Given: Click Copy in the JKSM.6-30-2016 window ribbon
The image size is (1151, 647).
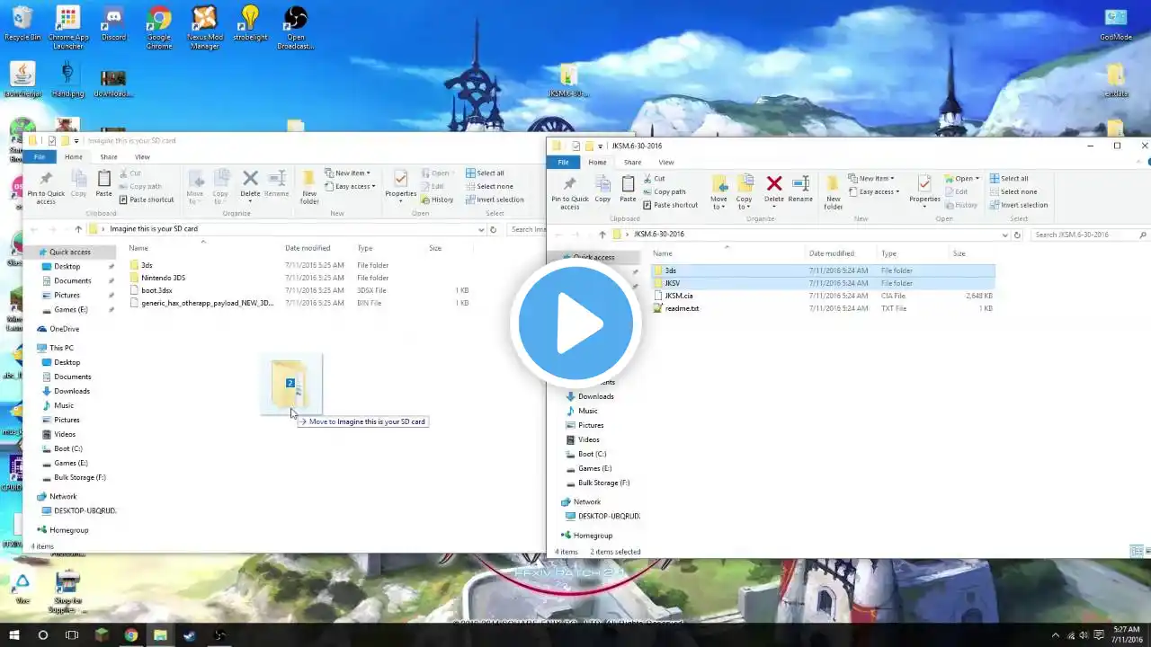Looking at the screenshot, I should pos(602,189).
